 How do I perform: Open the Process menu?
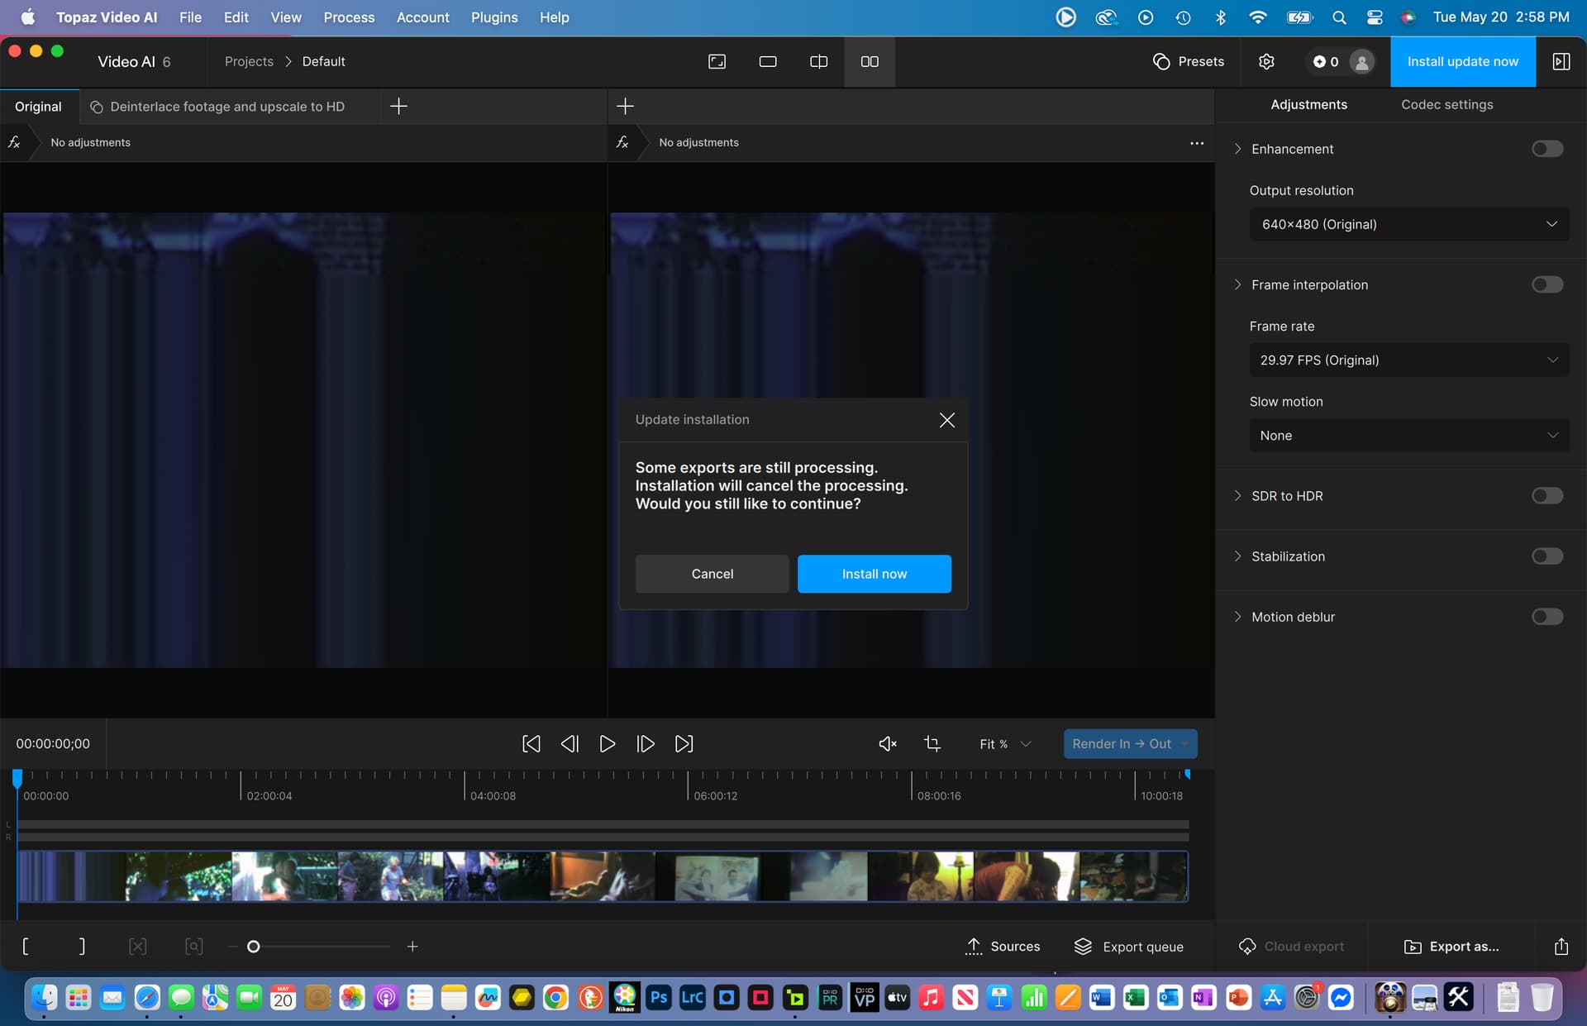(x=349, y=17)
